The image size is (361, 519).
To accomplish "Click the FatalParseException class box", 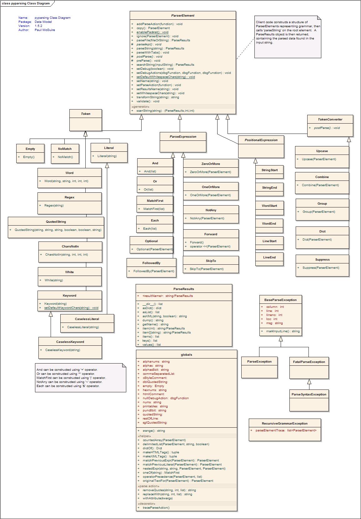I will (309, 368).
